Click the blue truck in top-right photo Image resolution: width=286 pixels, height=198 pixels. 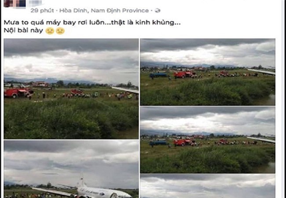(x=158, y=75)
